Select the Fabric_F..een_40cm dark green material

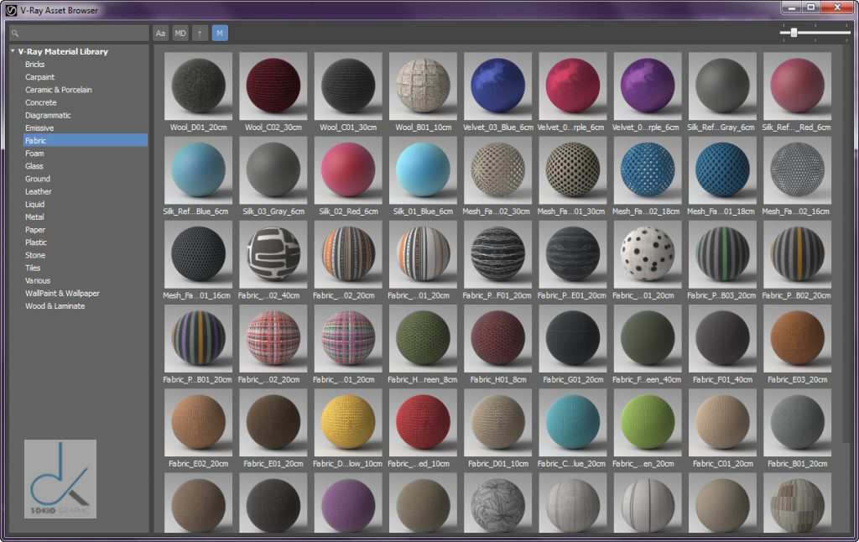click(648, 339)
